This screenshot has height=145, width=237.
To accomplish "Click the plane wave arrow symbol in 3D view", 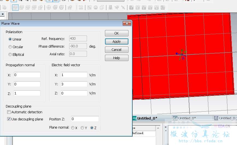I will click(182, 54).
